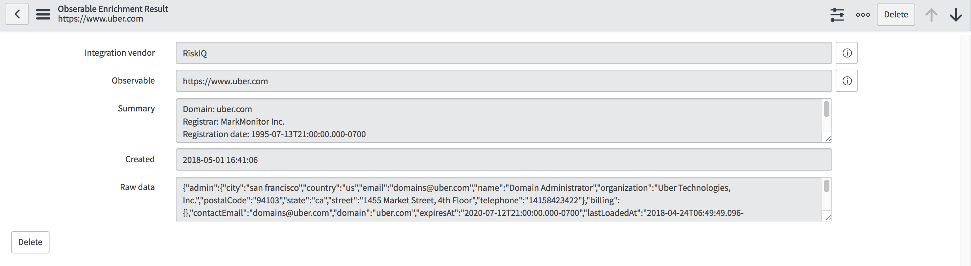The width and height of the screenshot is (971, 266).
Task: Focus the Created date field
Action: point(504,159)
